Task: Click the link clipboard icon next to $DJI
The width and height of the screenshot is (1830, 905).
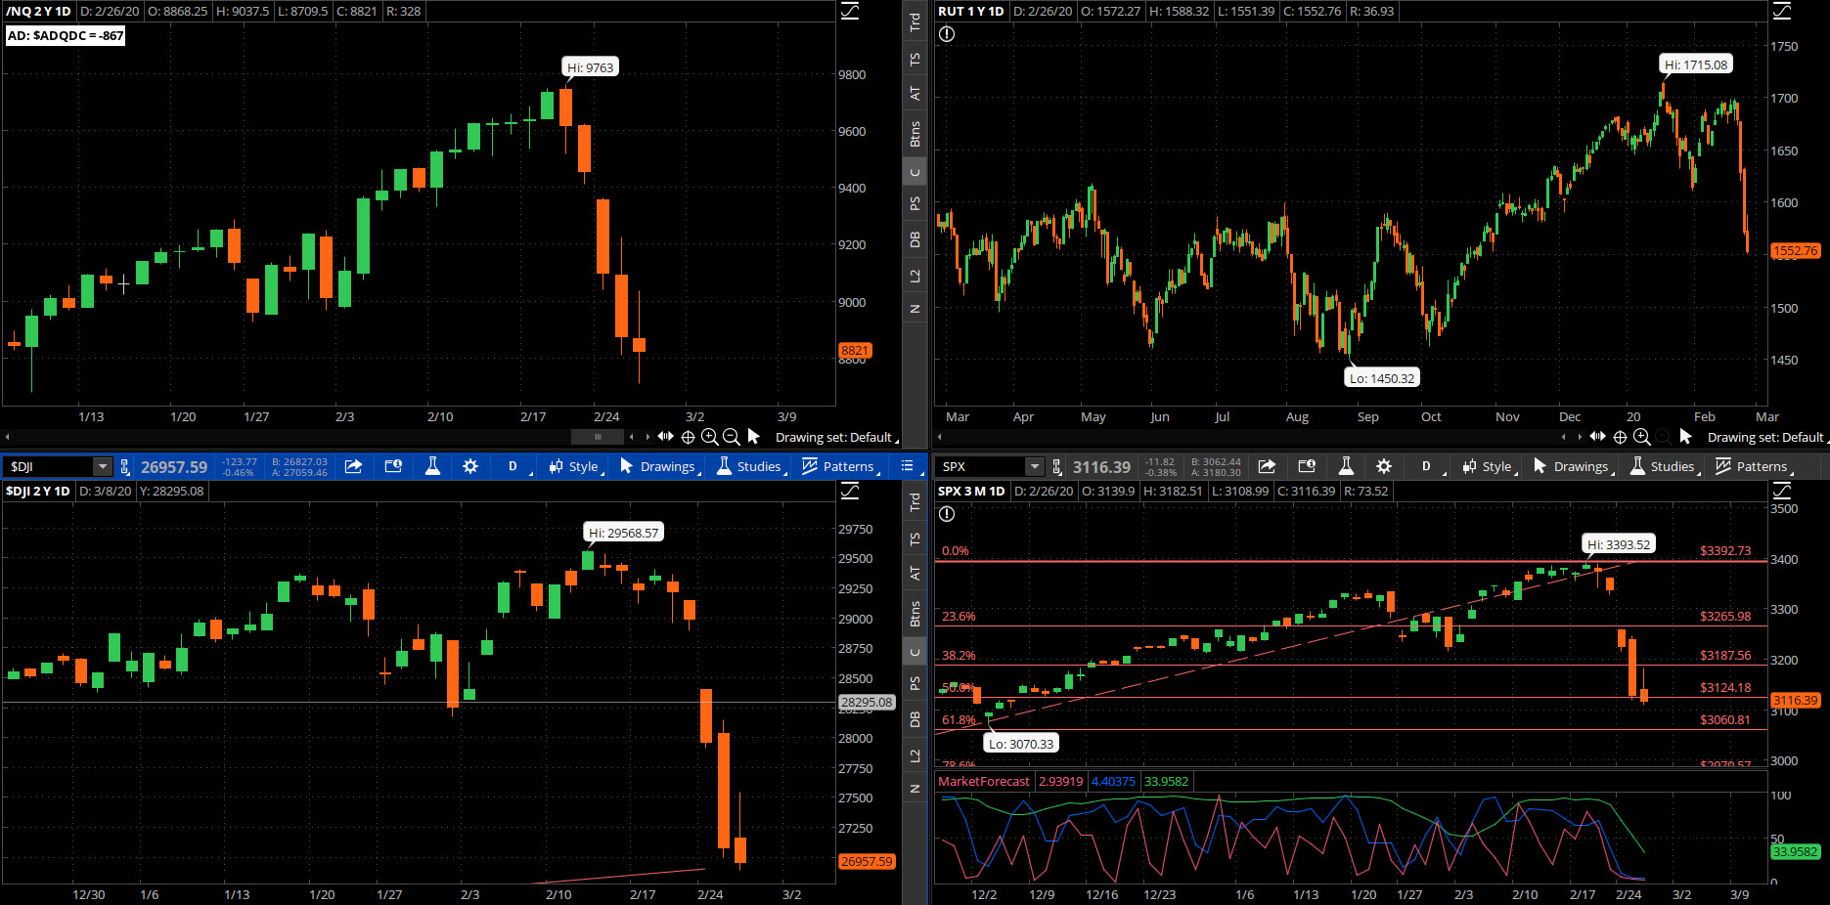Action: coord(124,466)
